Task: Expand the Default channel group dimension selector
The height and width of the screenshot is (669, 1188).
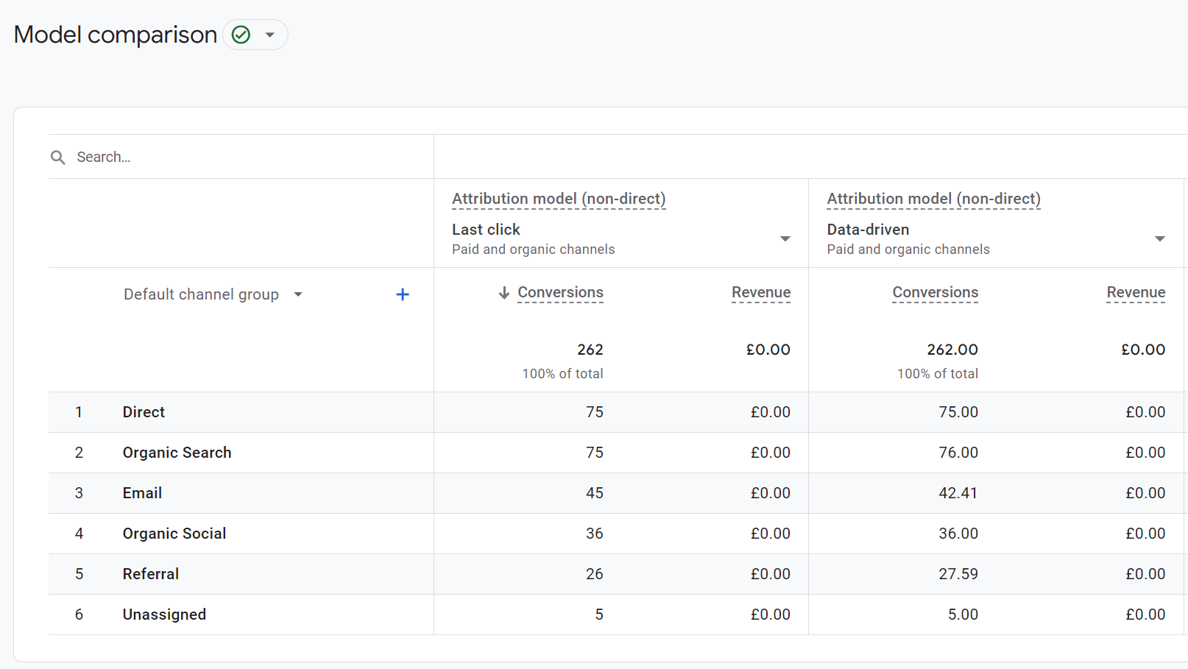Action: (213, 294)
